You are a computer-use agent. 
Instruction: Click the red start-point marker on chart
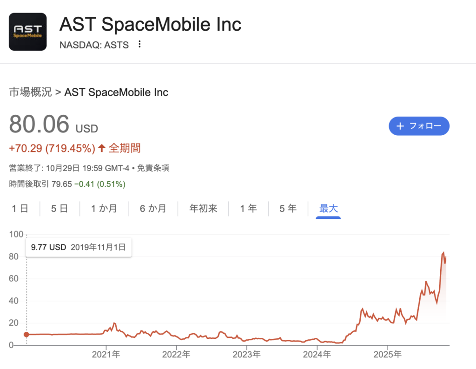[x=26, y=334]
